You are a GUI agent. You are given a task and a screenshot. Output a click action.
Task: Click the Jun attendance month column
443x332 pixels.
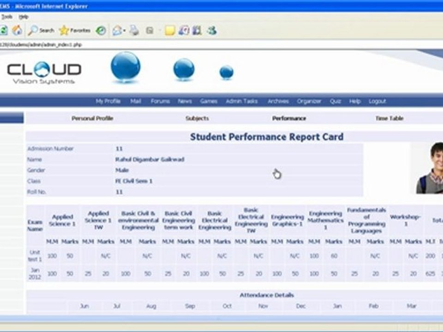[84, 306]
